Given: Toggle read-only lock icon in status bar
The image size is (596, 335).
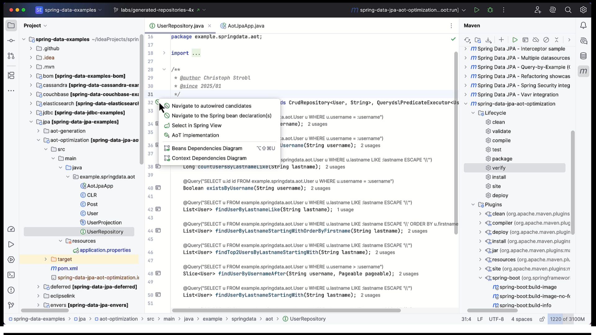Looking at the screenshot, I should [x=542, y=319].
